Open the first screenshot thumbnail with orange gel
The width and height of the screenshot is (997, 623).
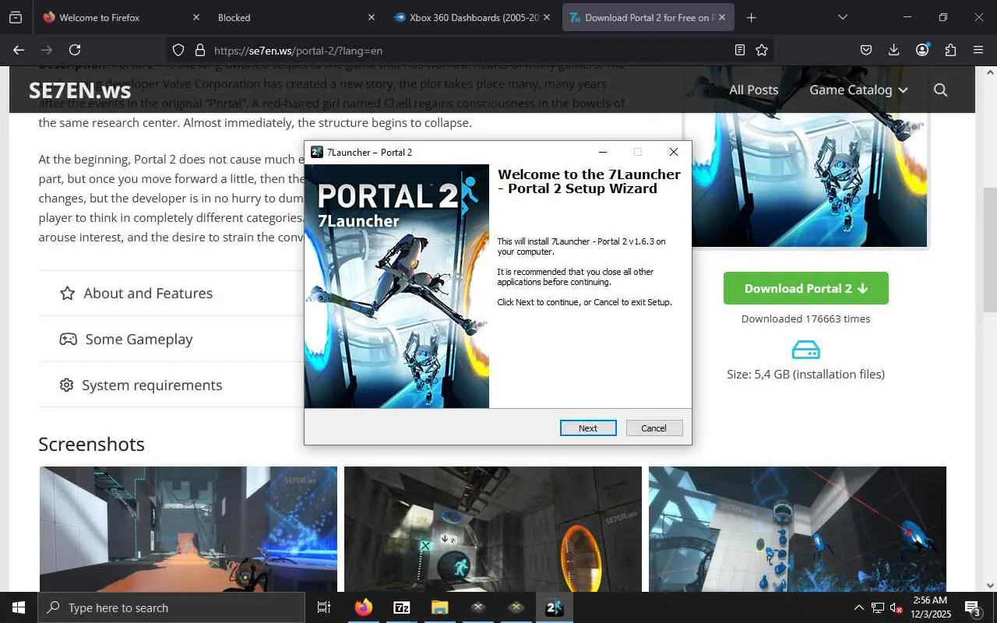(x=188, y=529)
